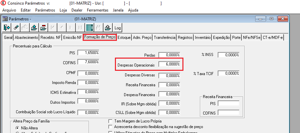Click the Log toolbar button
Image resolution: width=300 pixels, height=133 pixels.
pos(118,28)
